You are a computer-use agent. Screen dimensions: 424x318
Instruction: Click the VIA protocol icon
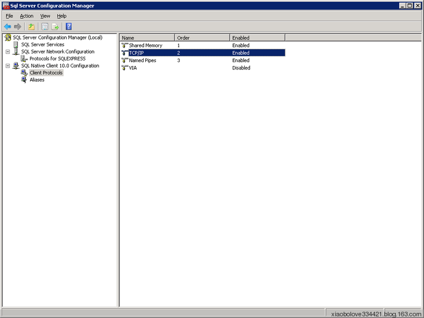pos(125,68)
